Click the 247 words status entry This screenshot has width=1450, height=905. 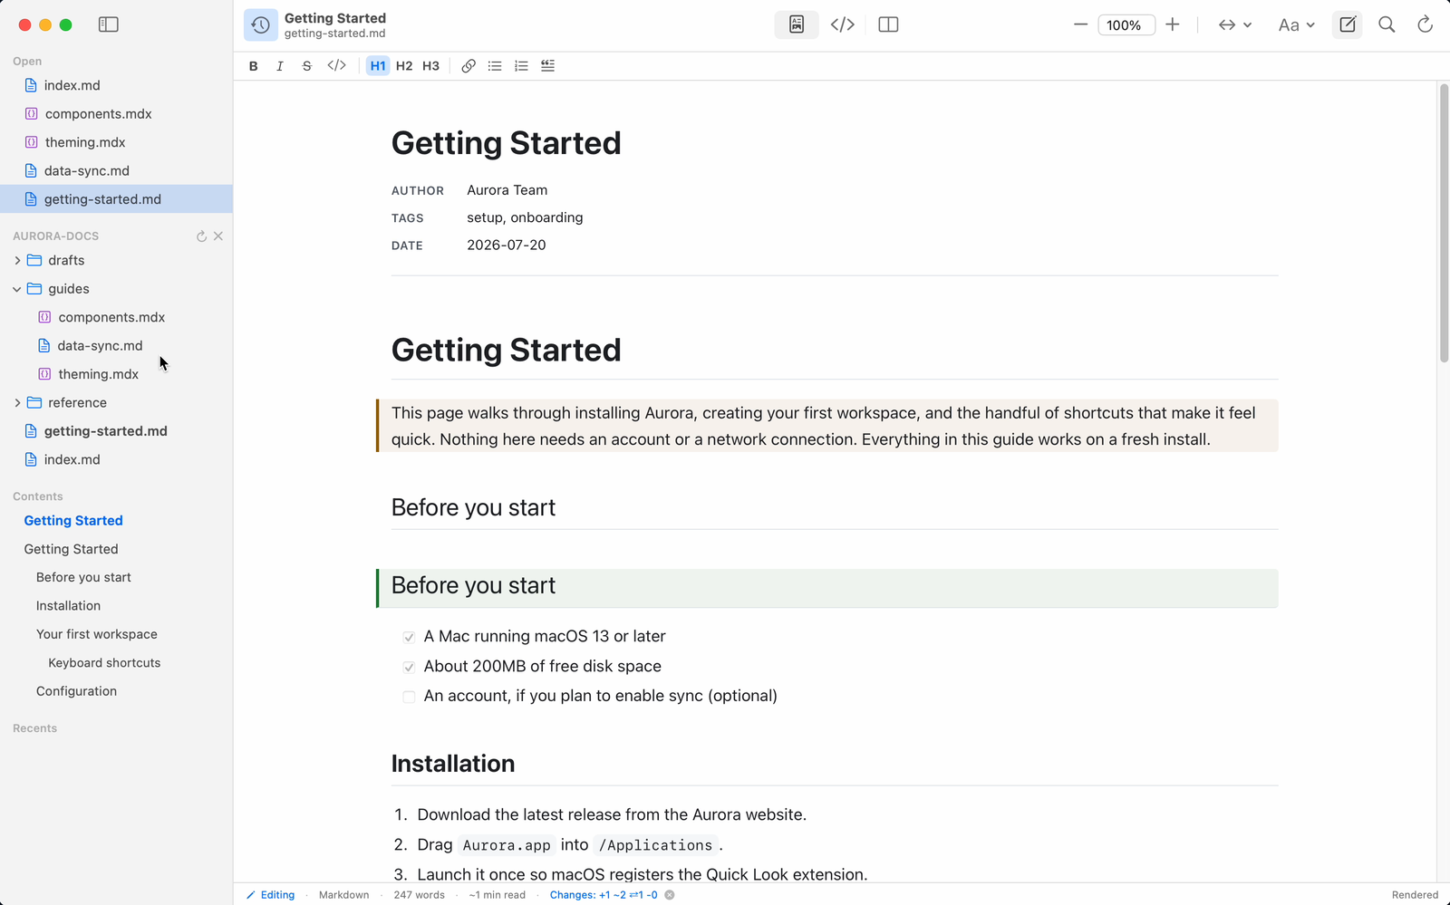pyautogui.click(x=420, y=895)
